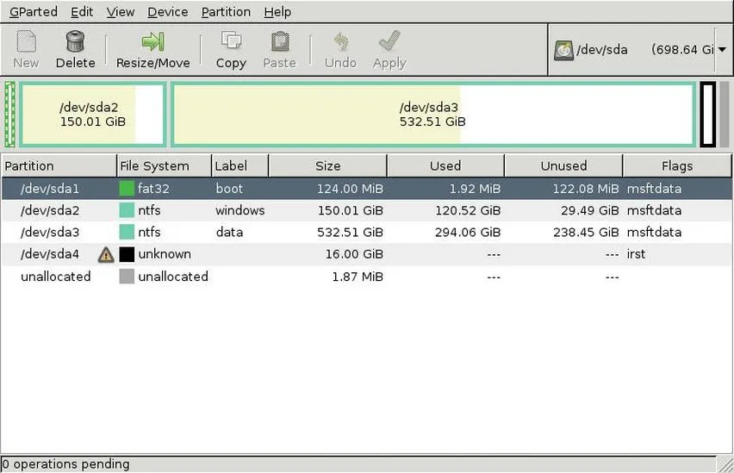Undo last operation with Undo icon
Screen dimensions: 734x473
pos(340,41)
